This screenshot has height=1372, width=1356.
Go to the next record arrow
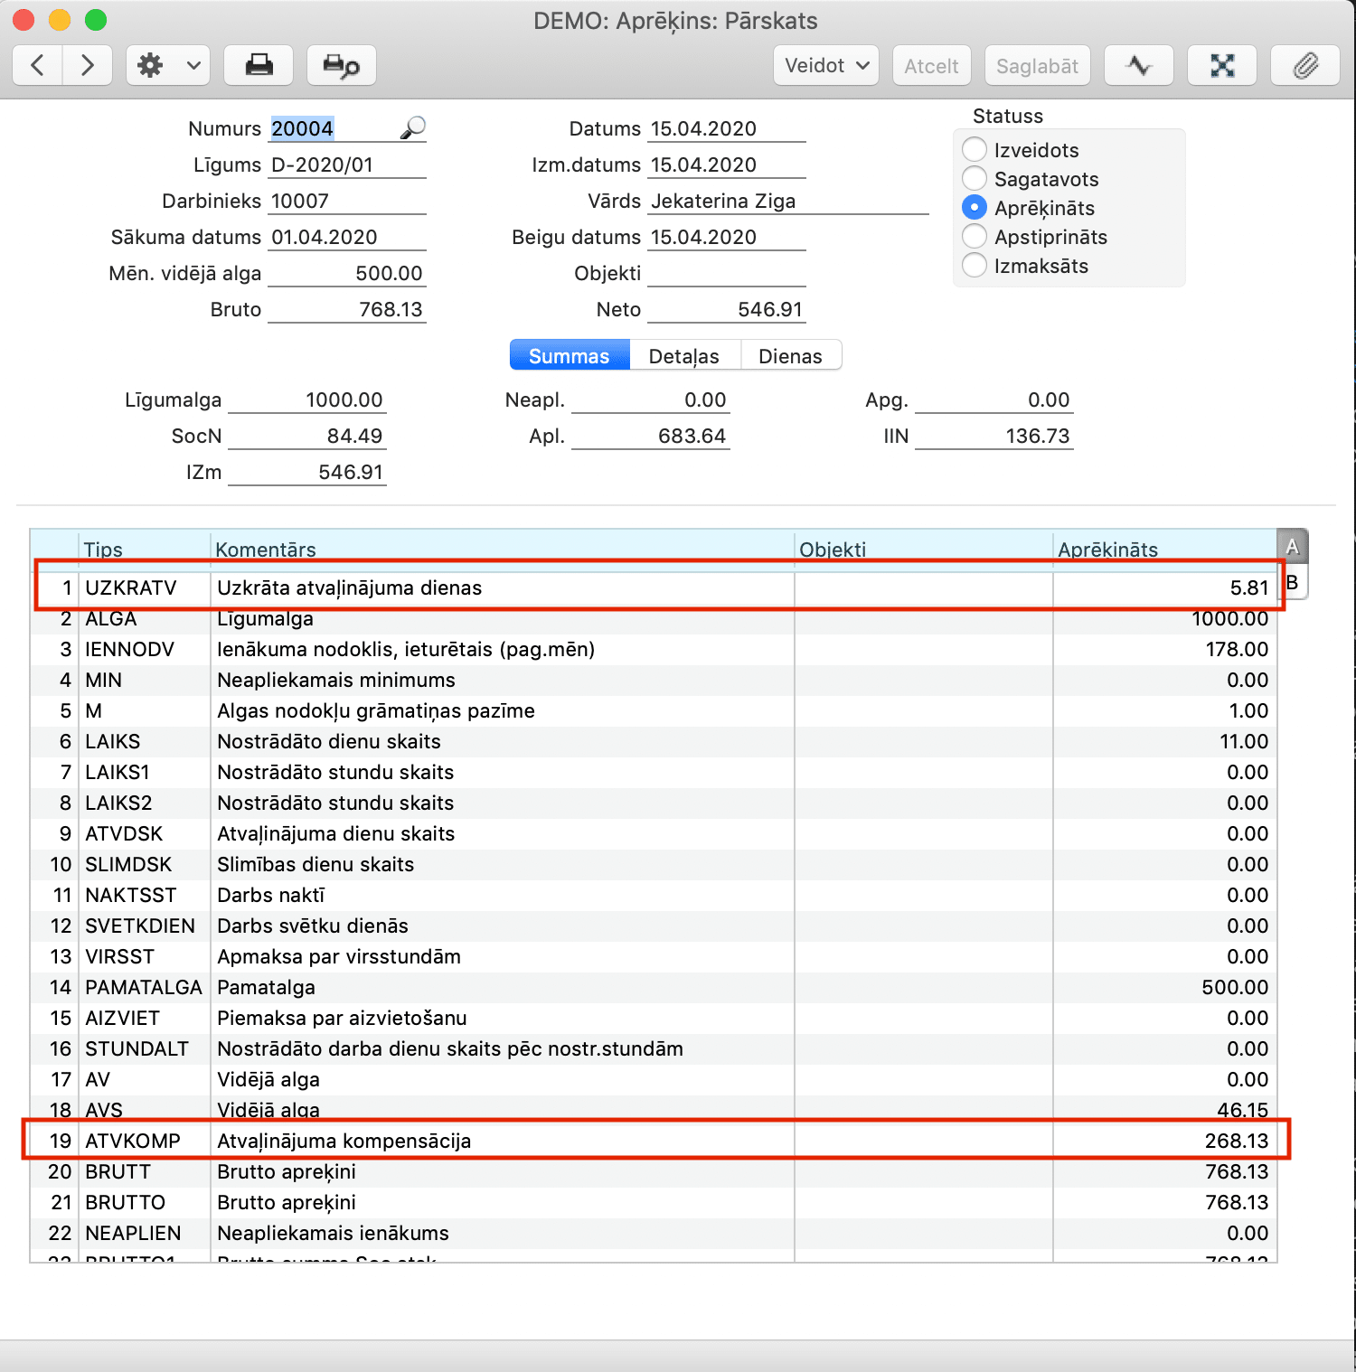(x=88, y=66)
